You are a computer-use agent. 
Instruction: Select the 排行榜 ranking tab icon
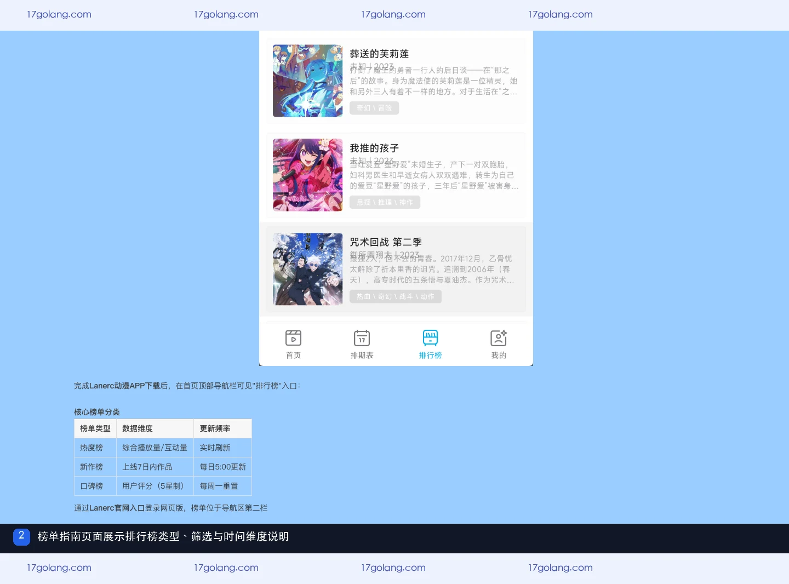click(430, 338)
